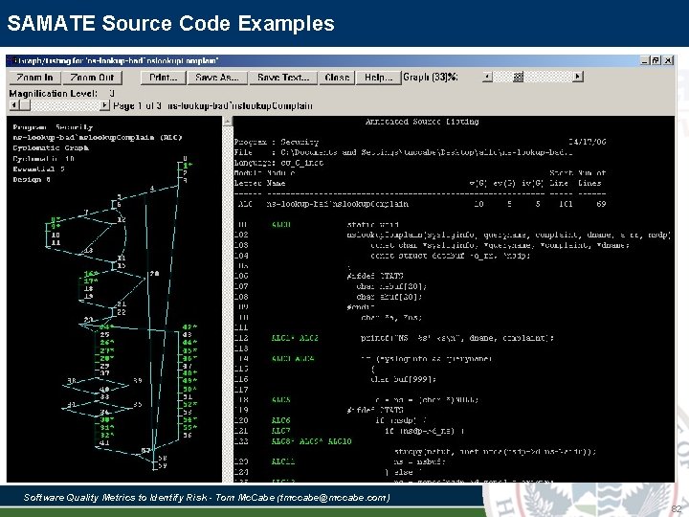Click 'ALC1* ALC2' annotation on line 112
The image size is (689, 517).
pyautogui.click(x=295, y=338)
